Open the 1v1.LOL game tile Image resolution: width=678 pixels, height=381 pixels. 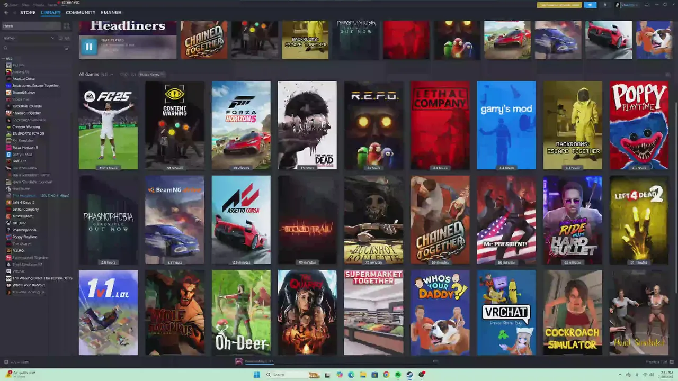[x=108, y=313]
